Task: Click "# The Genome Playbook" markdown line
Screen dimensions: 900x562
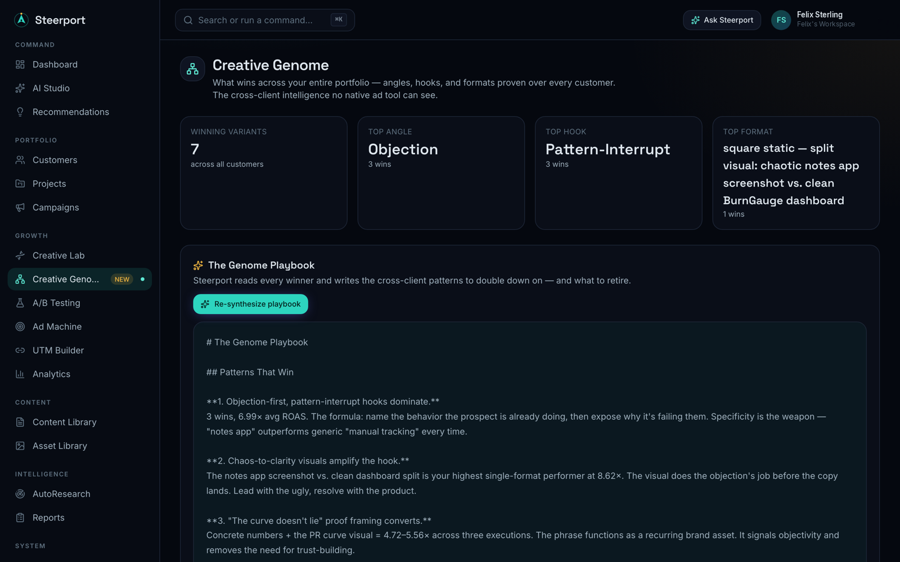Action: coord(257,342)
